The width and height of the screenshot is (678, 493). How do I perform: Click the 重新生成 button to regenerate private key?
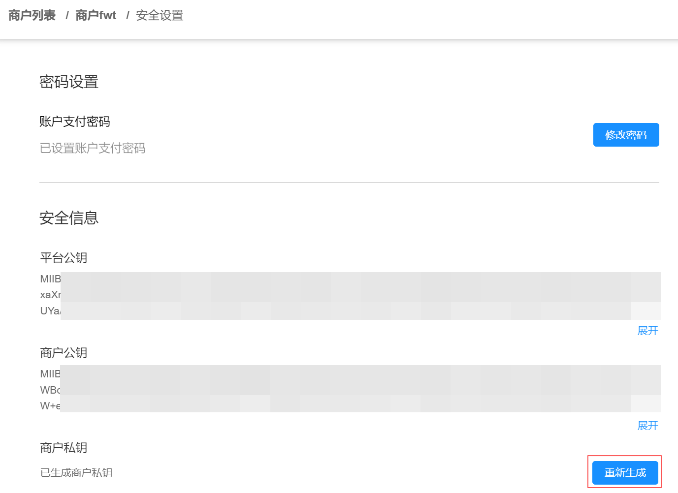tap(624, 472)
